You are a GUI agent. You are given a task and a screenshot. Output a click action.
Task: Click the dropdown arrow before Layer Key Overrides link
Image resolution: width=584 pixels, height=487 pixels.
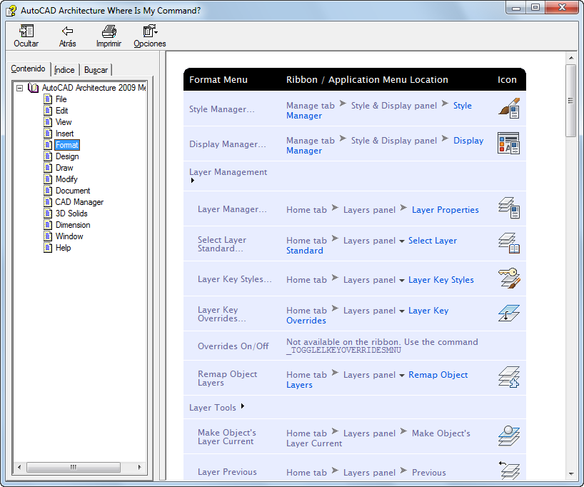pyautogui.click(x=402, y=311)
